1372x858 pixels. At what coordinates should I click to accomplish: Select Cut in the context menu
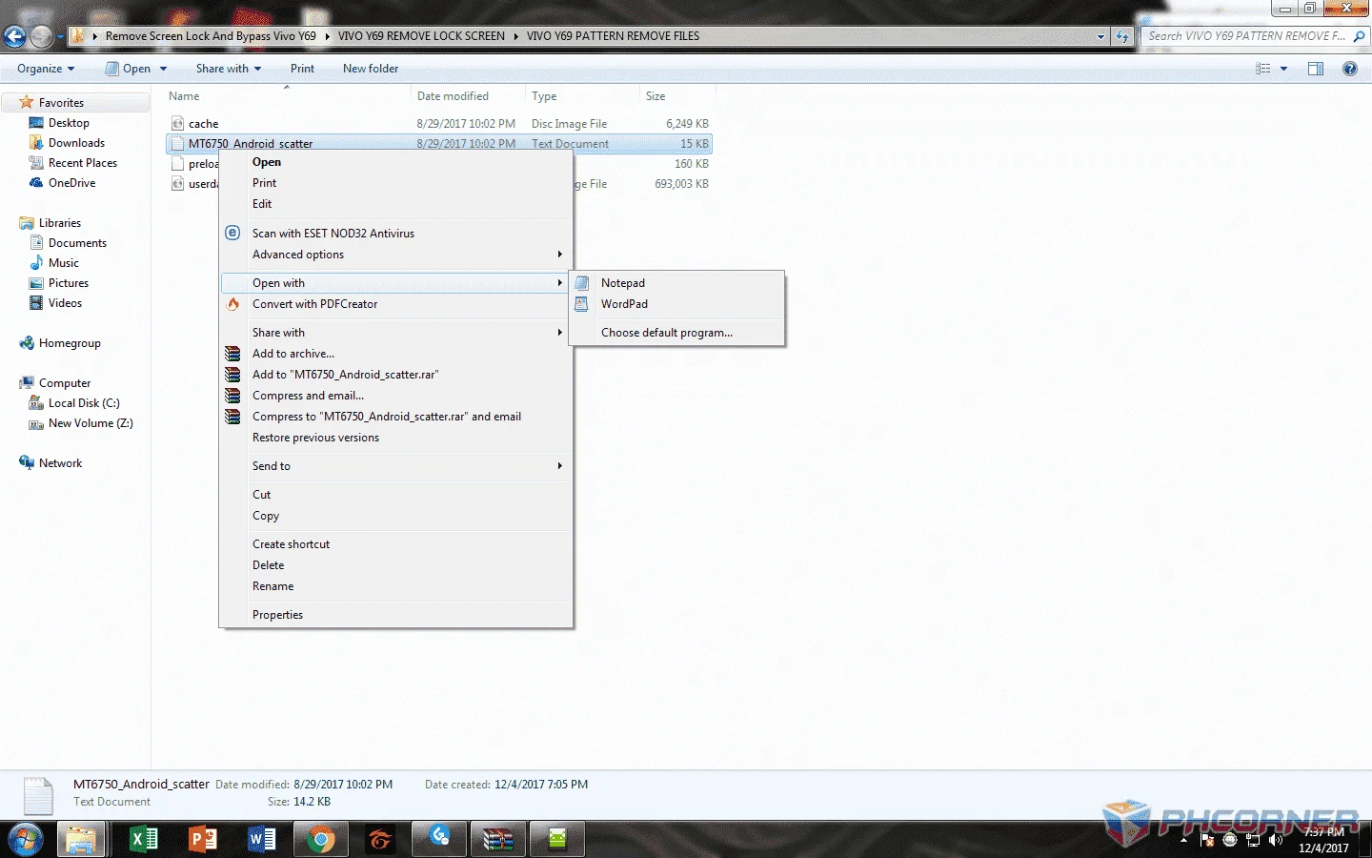(261, 495)
